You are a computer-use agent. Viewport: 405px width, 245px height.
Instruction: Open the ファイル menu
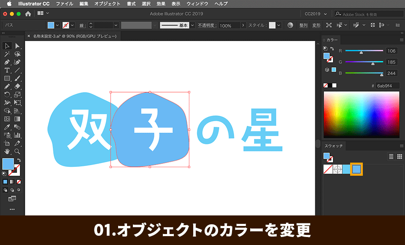tap(64, 4)
